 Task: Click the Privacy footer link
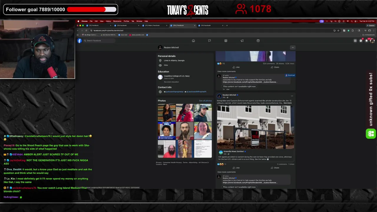tap(159, 163)
